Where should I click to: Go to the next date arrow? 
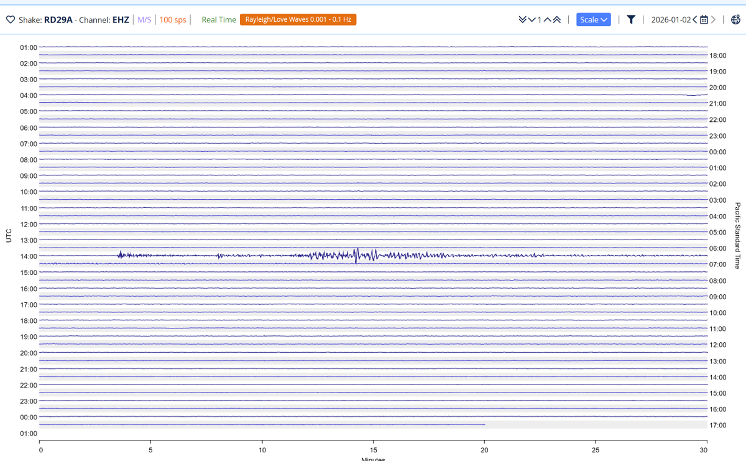point(713,20)
